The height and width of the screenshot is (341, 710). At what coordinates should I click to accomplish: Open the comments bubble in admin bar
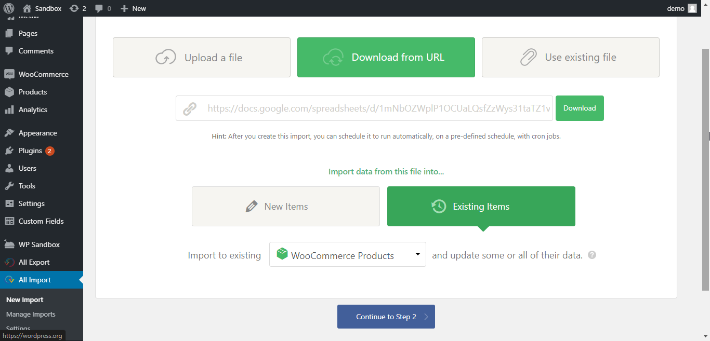tap(103, 8)
